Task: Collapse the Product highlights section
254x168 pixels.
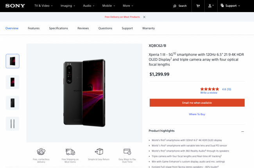Action: pos(242,131)
